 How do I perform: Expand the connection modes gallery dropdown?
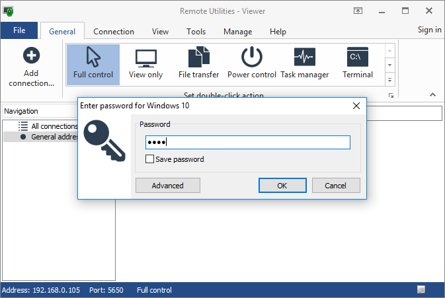389,80
